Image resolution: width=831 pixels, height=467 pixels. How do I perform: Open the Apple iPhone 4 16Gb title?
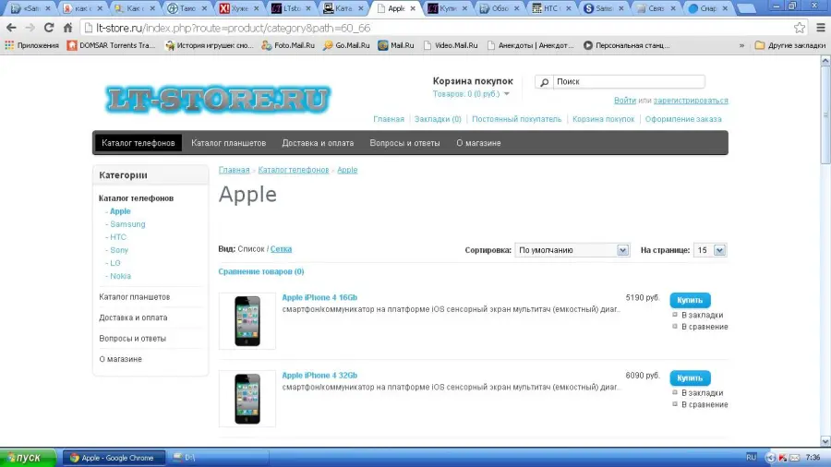319,297
